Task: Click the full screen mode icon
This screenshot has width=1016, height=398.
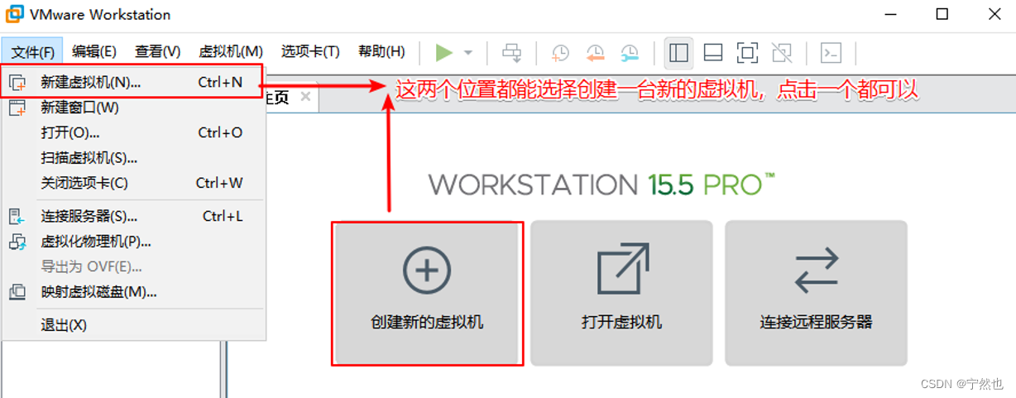Action: (747, 53)
